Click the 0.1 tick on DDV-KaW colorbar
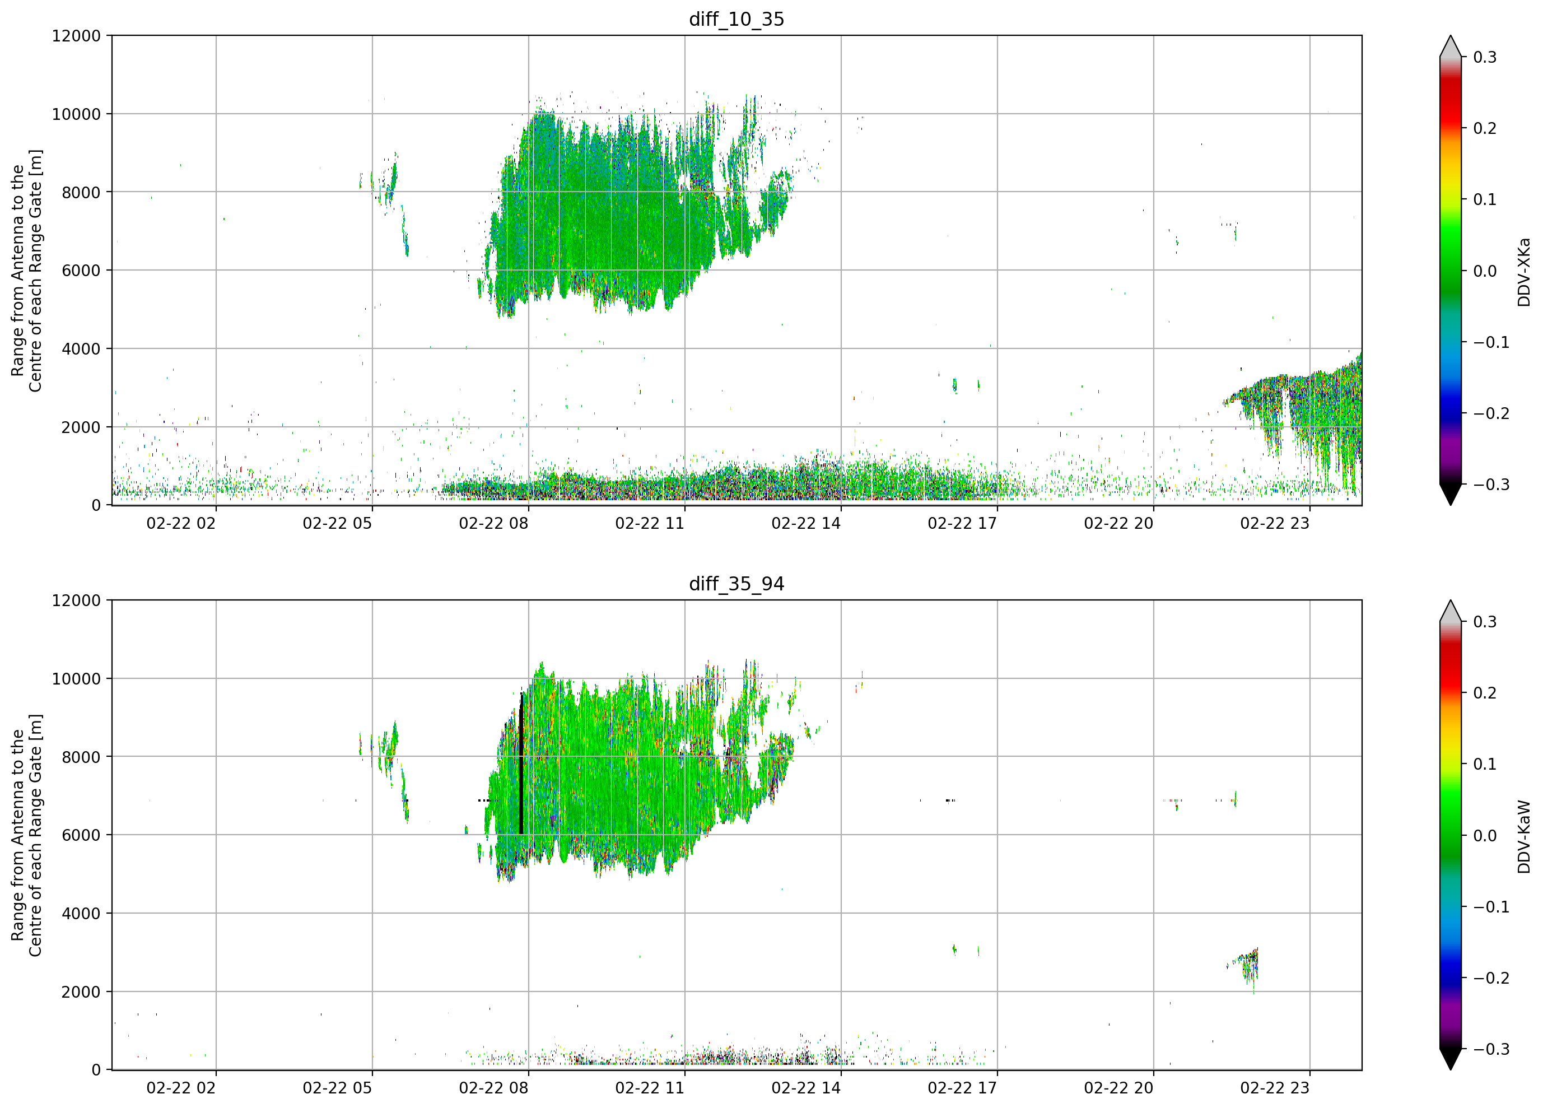 pyautogui.click(x=1485, y=765)
